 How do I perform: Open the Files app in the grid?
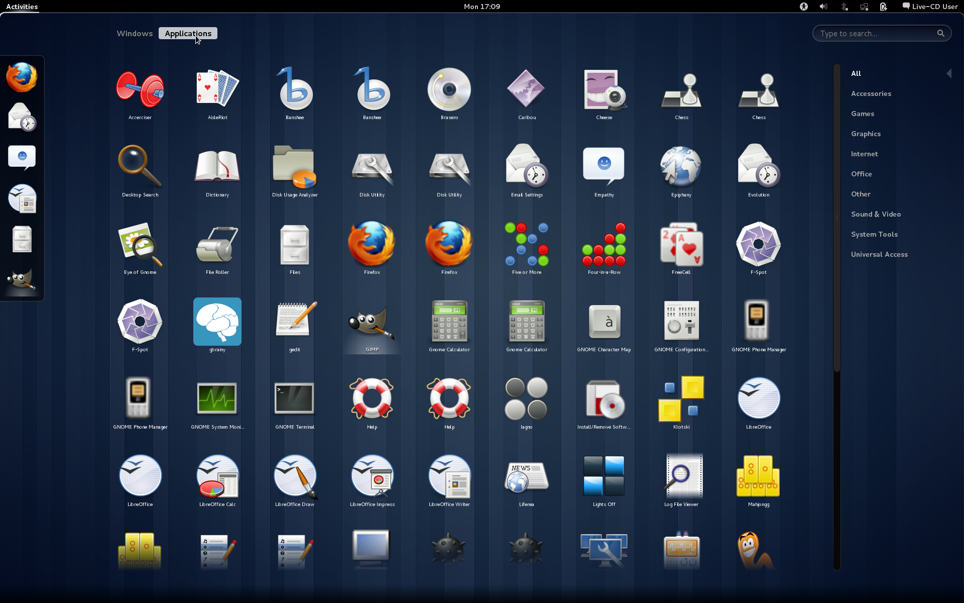[295, 249]
